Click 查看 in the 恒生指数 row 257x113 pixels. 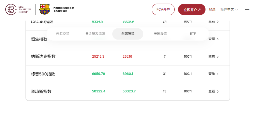[x=214, y=39]
